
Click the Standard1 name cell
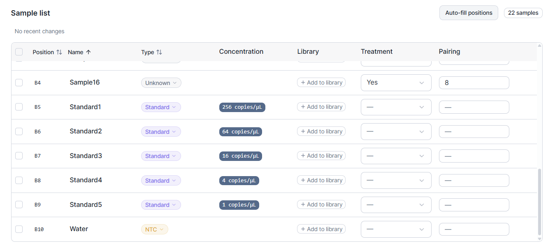[x=85, y=107]
